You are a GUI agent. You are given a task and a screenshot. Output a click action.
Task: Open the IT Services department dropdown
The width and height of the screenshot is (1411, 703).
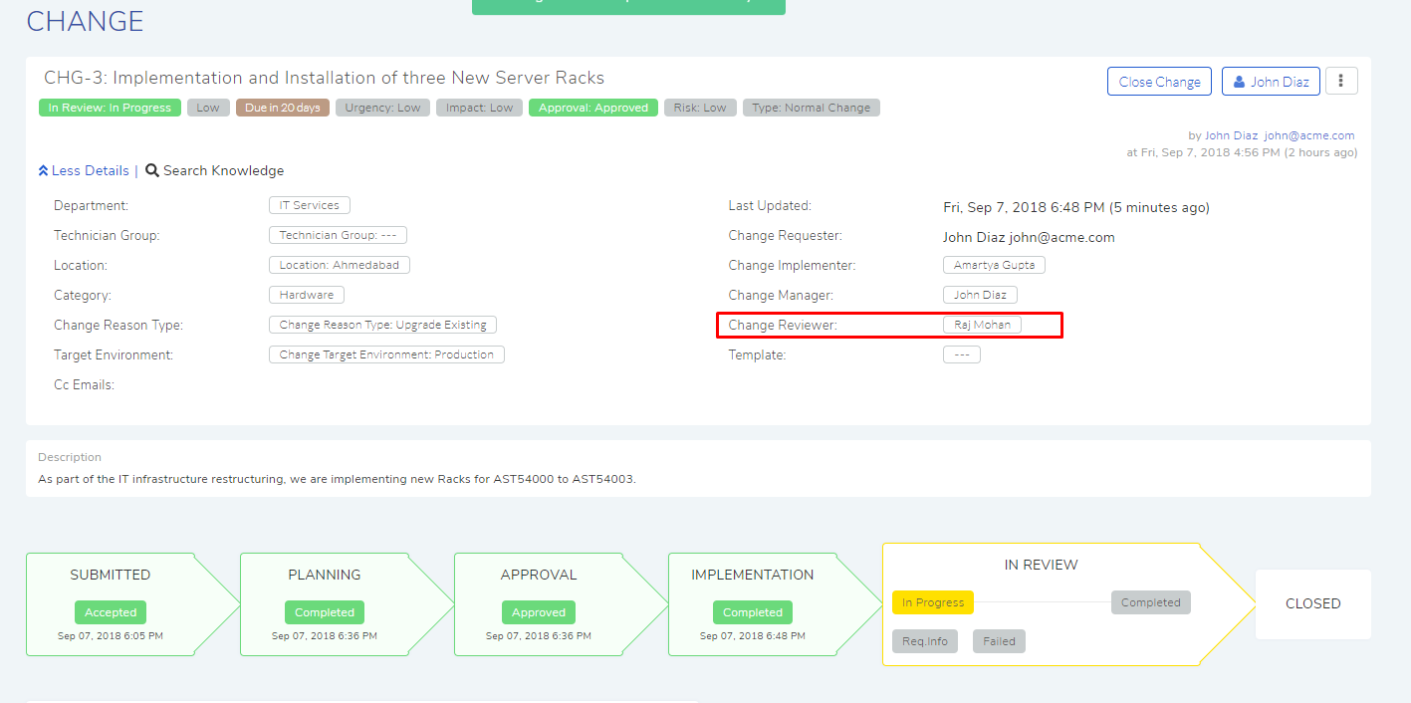(x=309, y=205)
